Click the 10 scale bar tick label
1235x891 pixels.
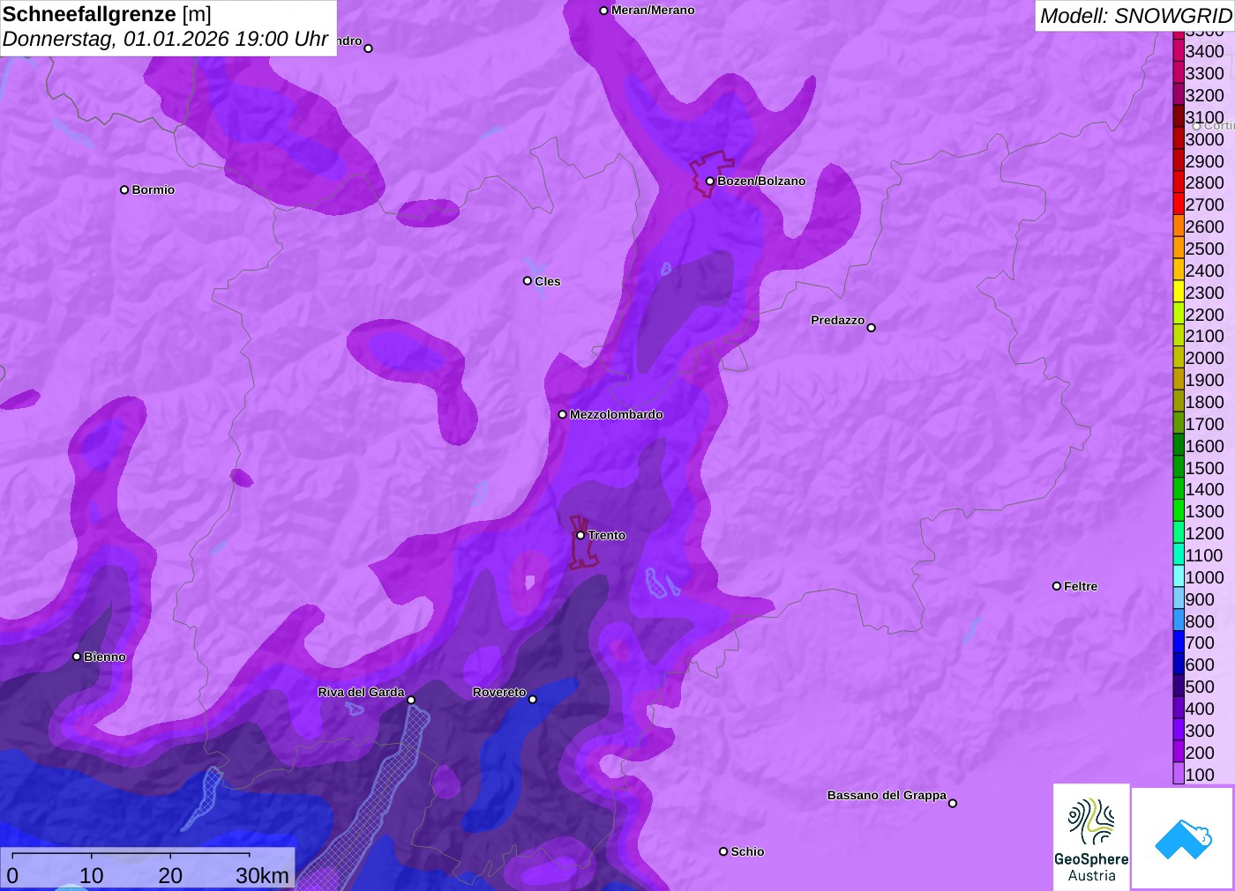coord(92,875)
